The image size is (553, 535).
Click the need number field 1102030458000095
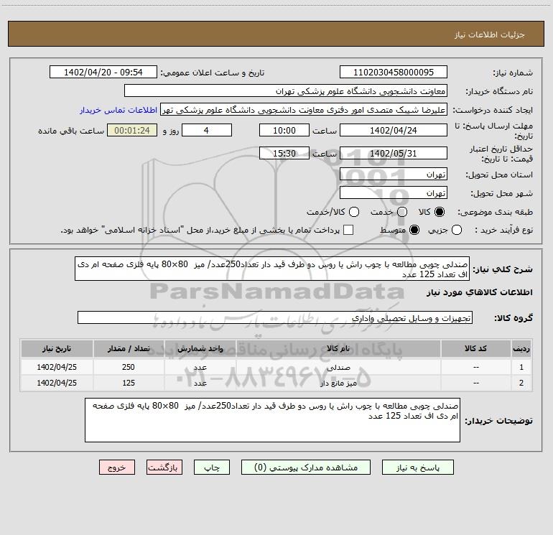tap(394, 72)
